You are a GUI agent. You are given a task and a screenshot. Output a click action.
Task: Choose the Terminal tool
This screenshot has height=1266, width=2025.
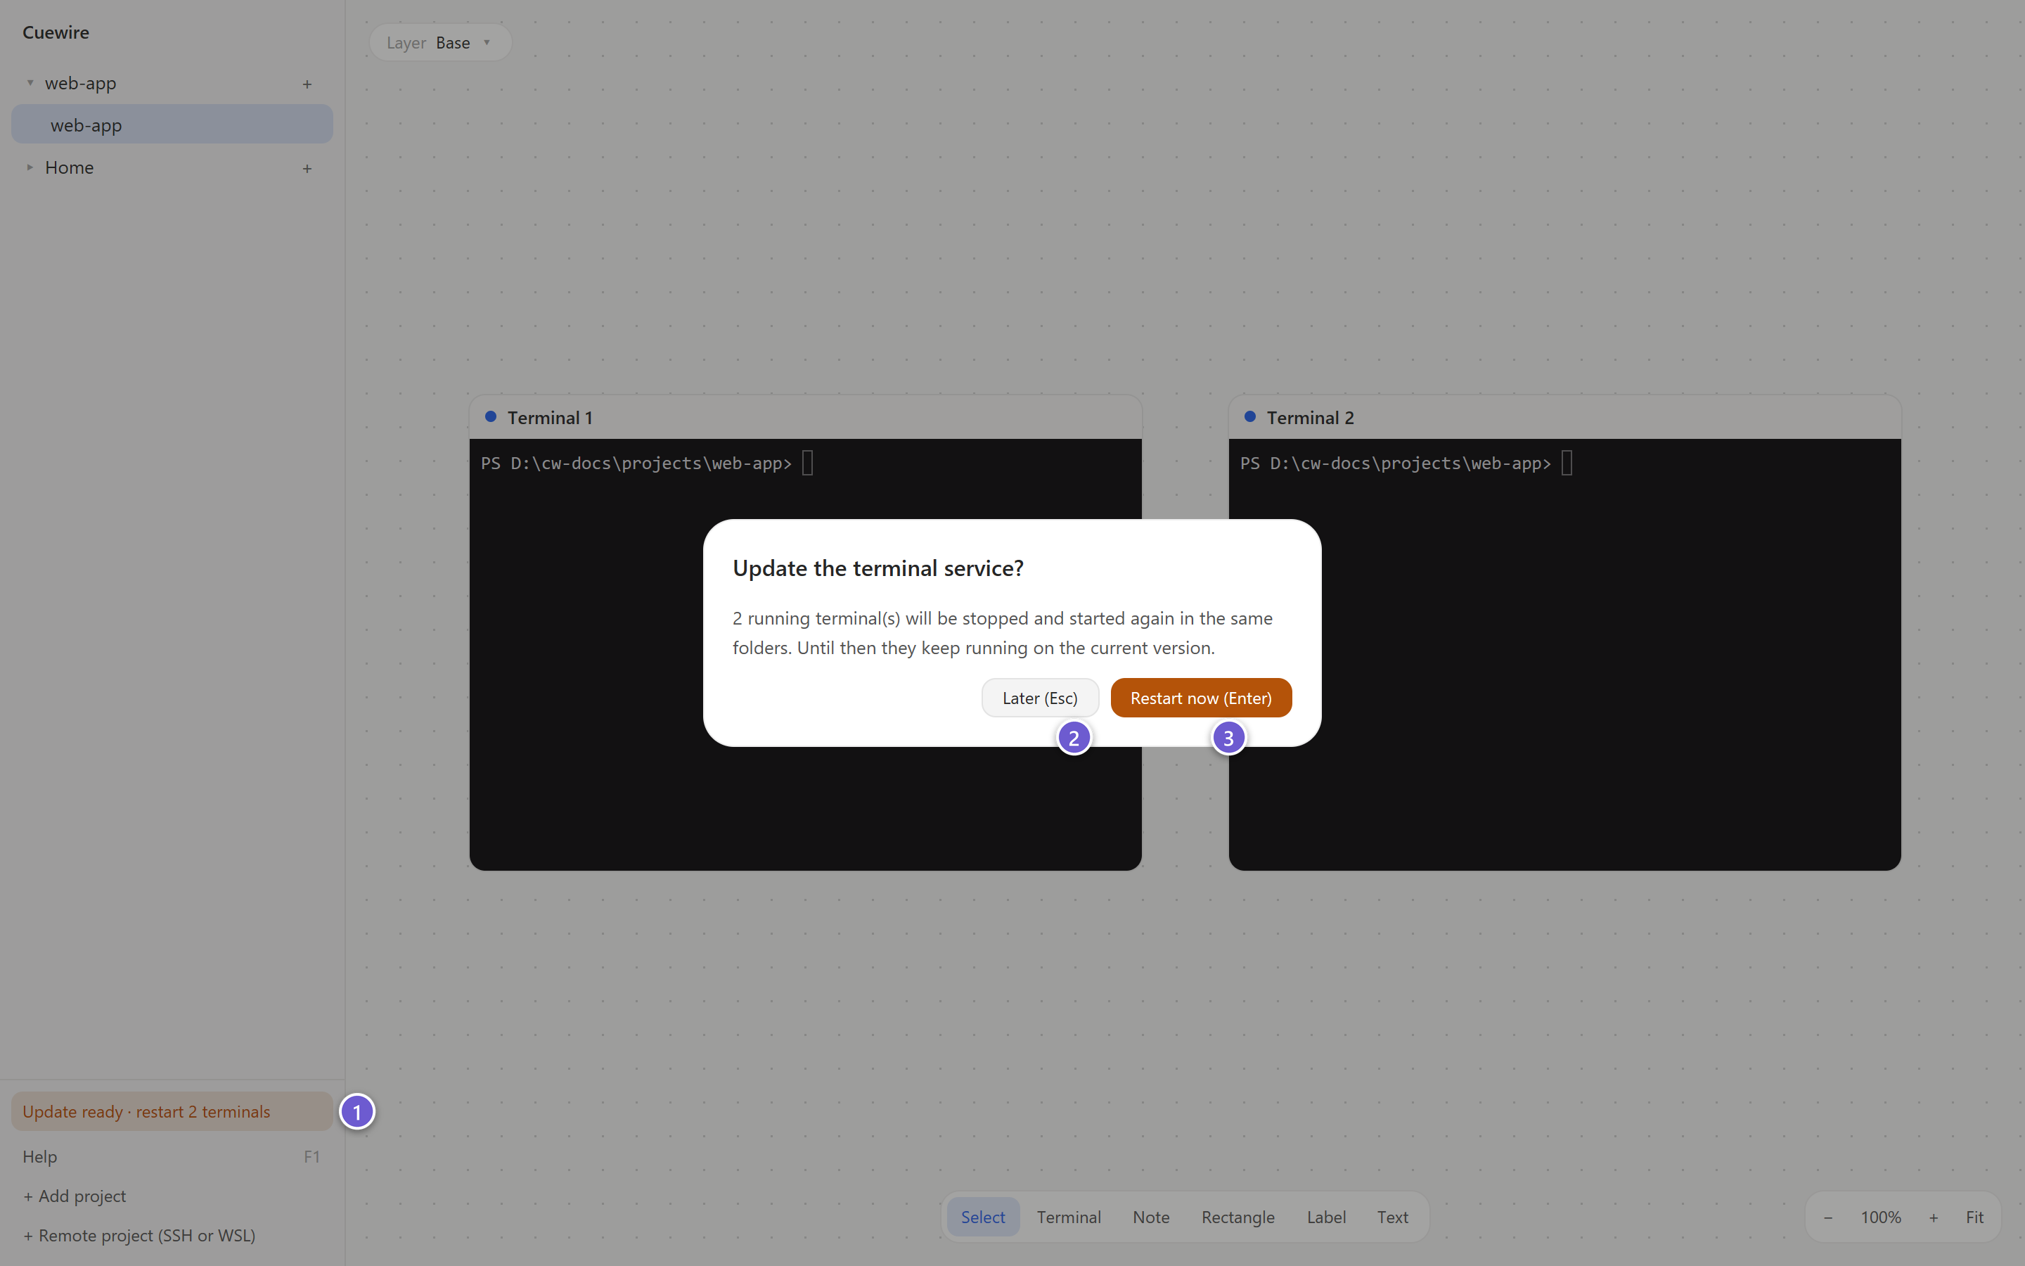(x=1069, y=1217)
